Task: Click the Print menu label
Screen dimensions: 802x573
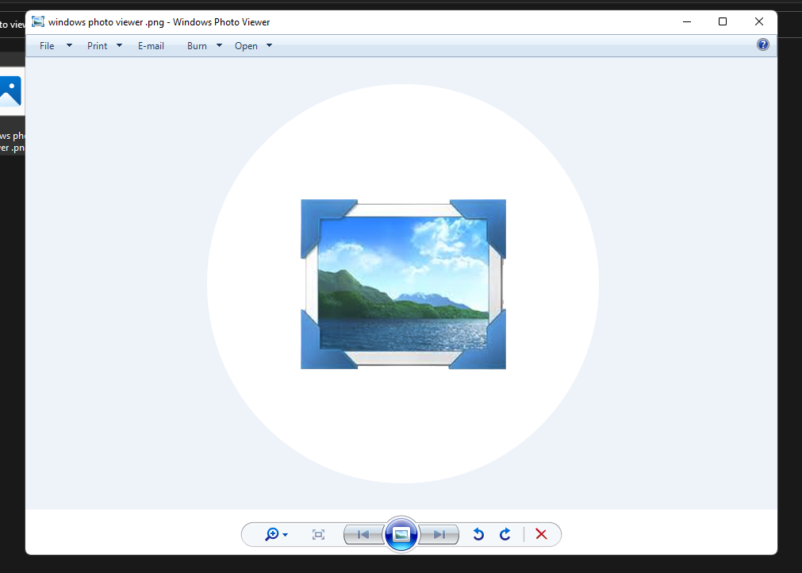Action: (x=97, y=45)
